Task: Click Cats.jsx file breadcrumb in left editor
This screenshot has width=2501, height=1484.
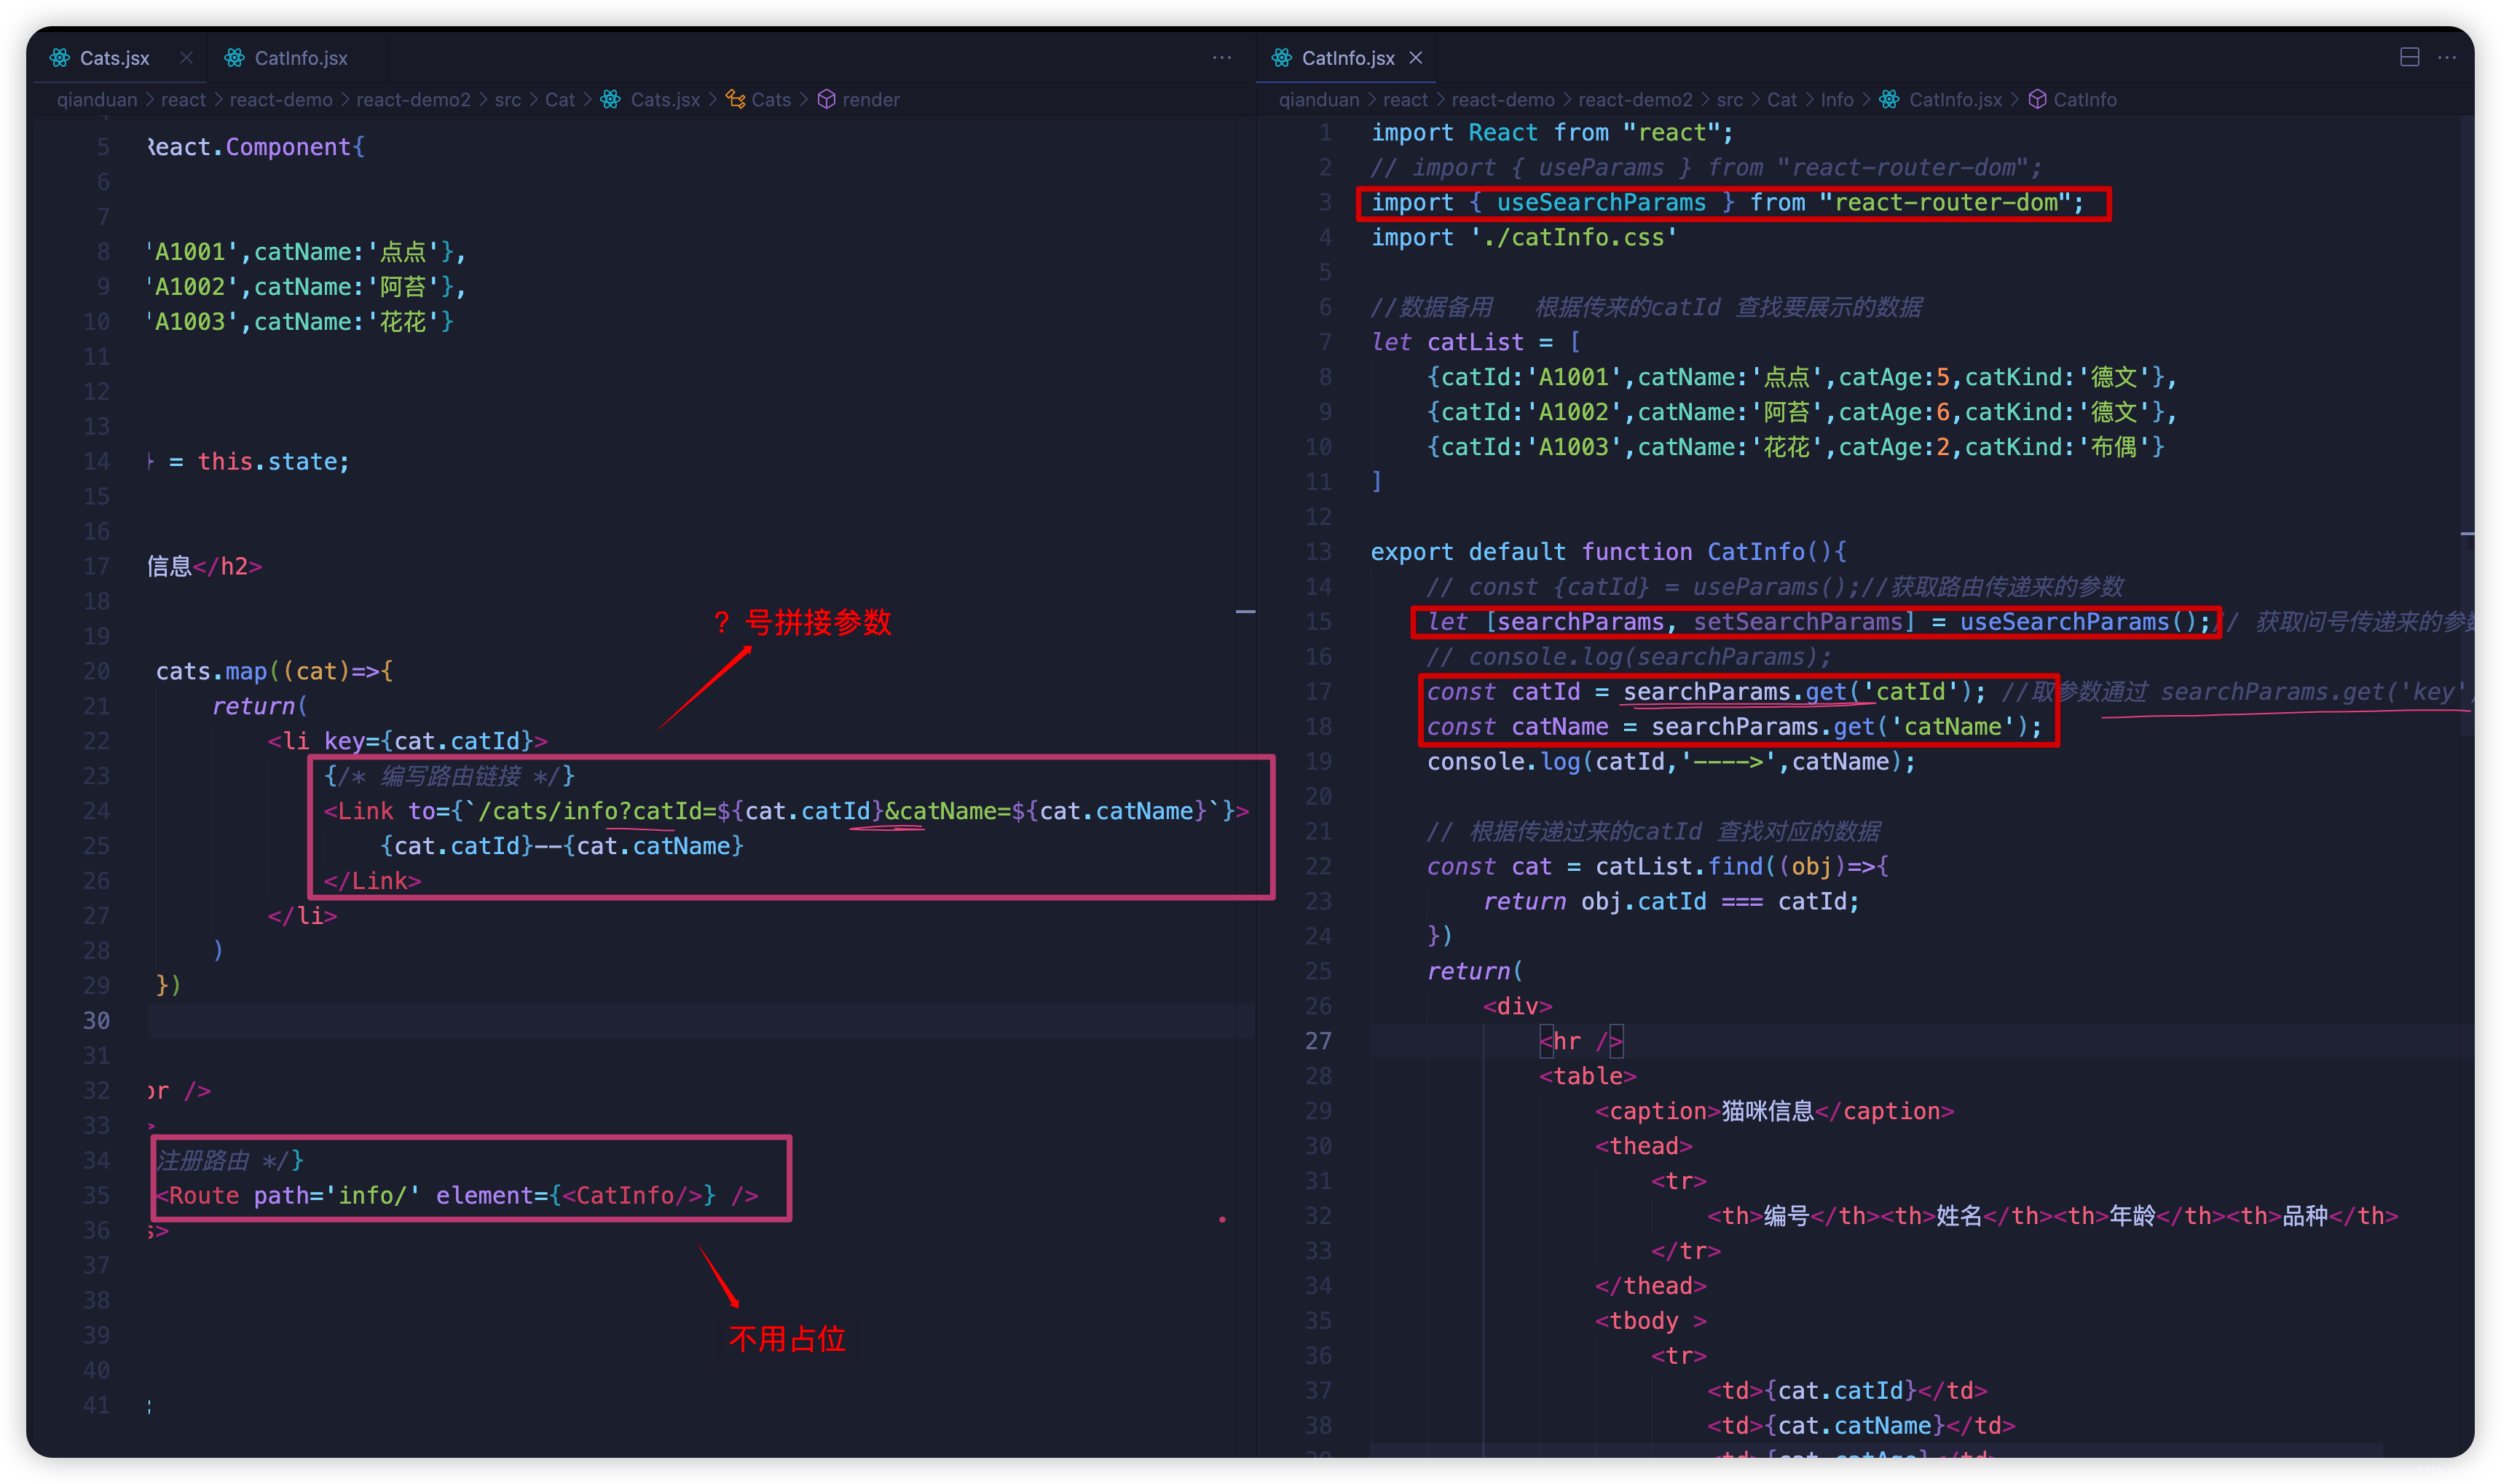Action: pos(664,99)
